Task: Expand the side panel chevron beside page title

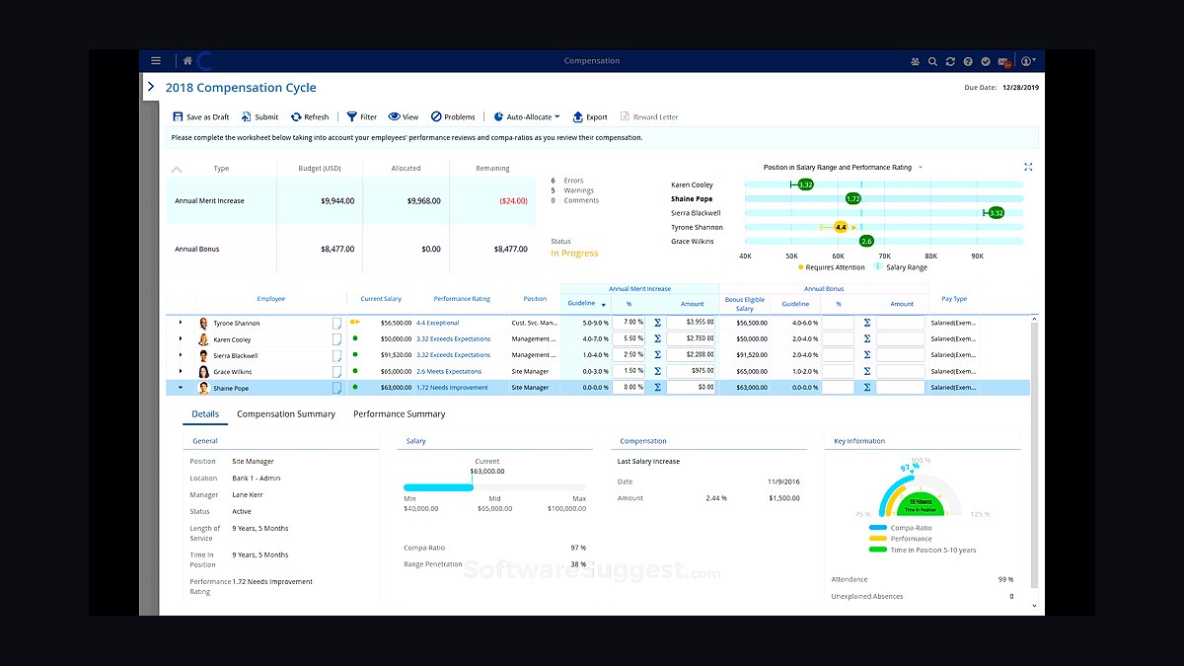Action: coord(151,87)
